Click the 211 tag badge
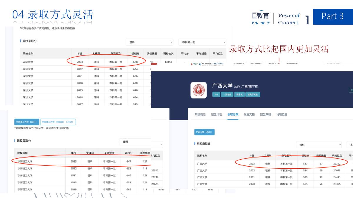353x198 pixels. [216, 95]
